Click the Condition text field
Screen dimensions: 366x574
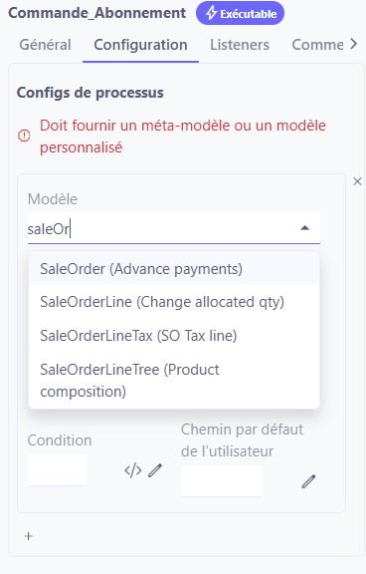tap(57, 470)
